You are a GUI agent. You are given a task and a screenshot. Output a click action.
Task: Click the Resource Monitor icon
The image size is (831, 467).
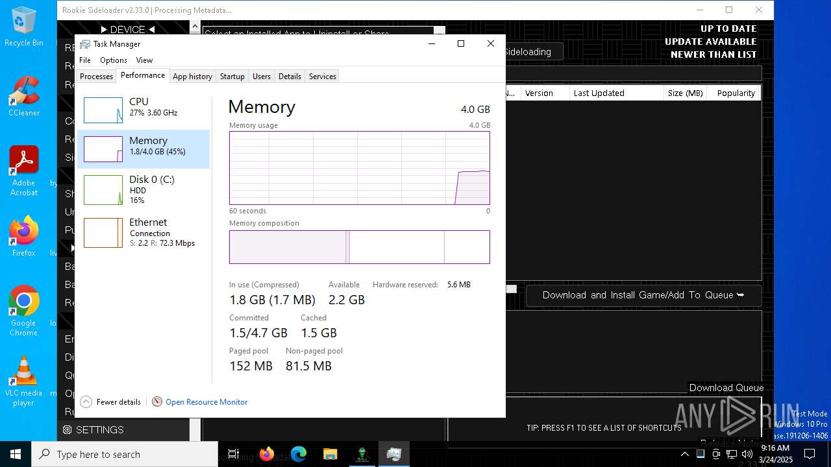tap(157, 402)
